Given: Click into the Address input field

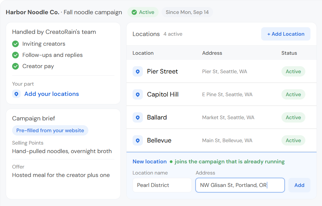Looking at the screenshot, I should coord(240,185).
